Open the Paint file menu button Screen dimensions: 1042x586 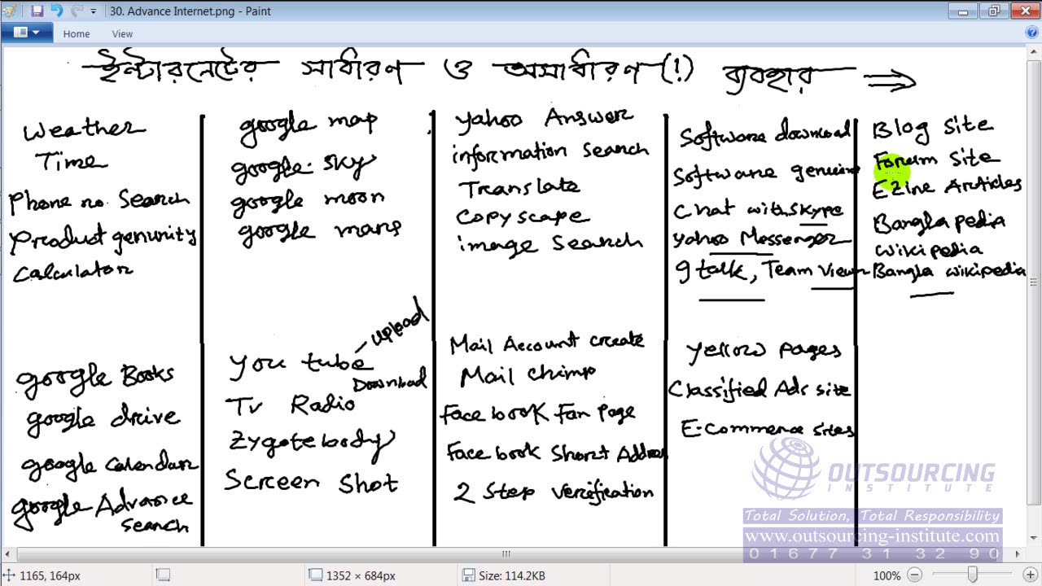[27, 33]
